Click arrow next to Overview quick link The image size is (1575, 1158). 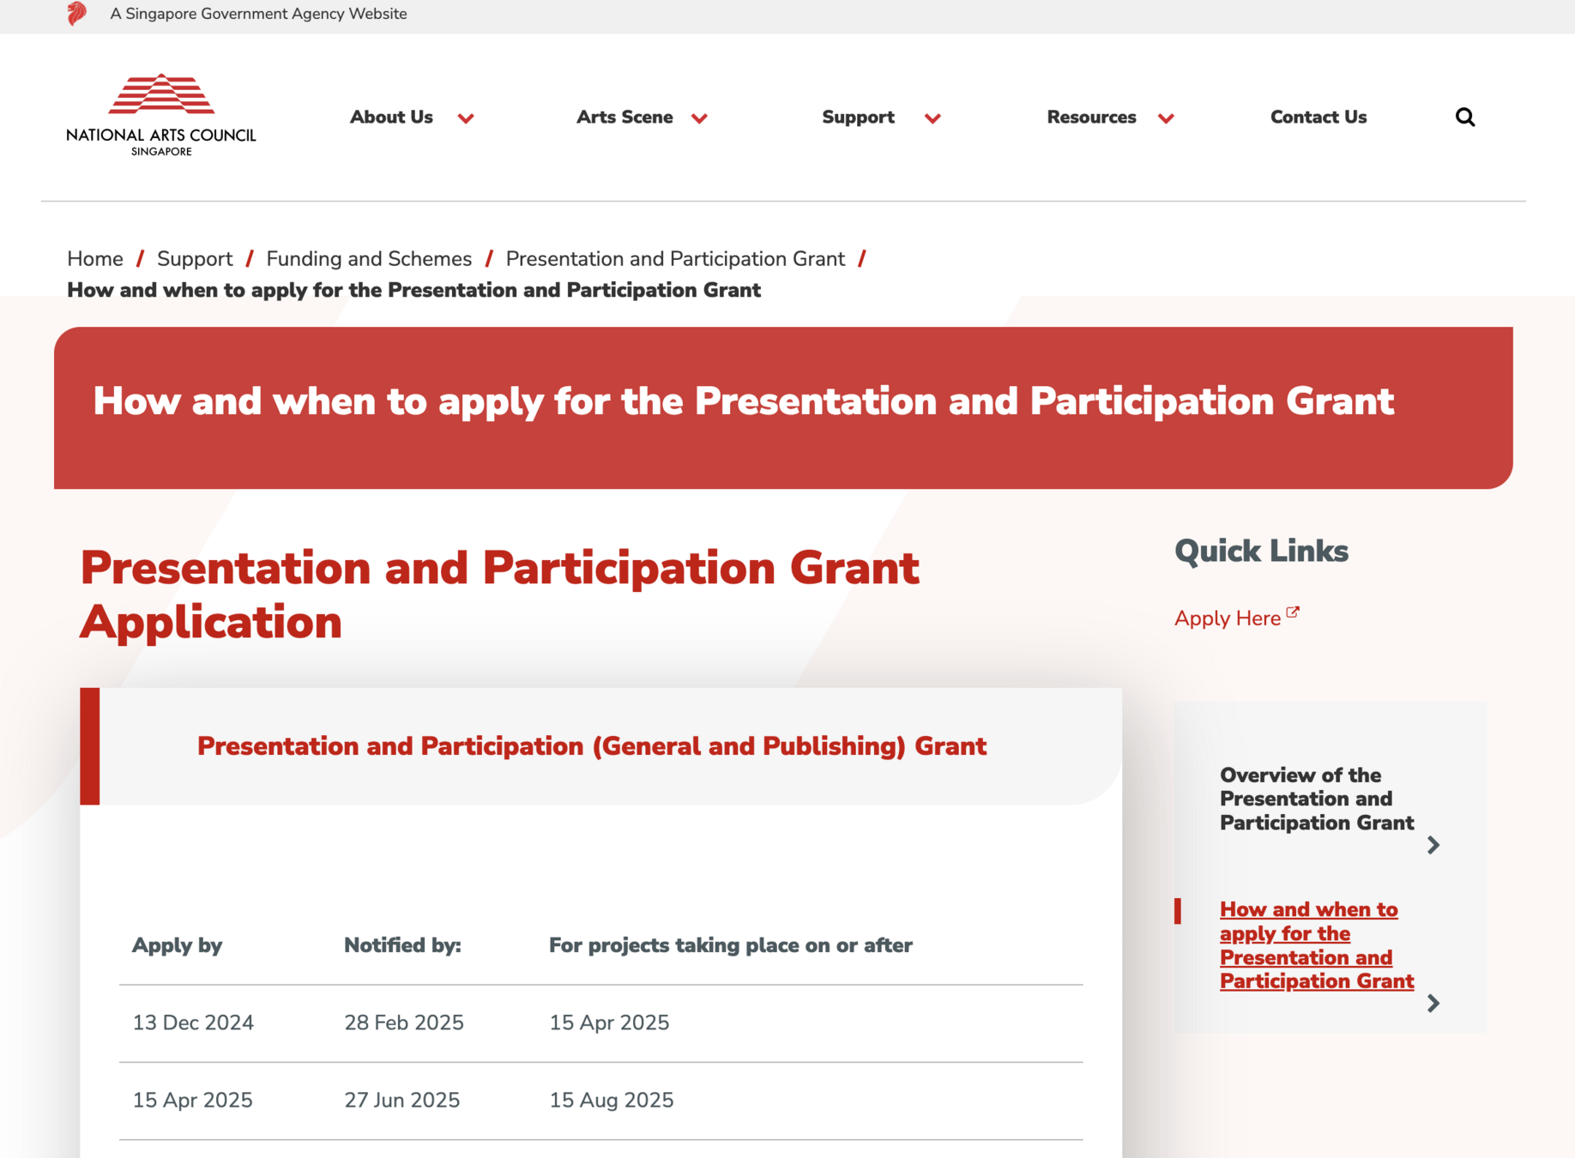pos(1433,845)
